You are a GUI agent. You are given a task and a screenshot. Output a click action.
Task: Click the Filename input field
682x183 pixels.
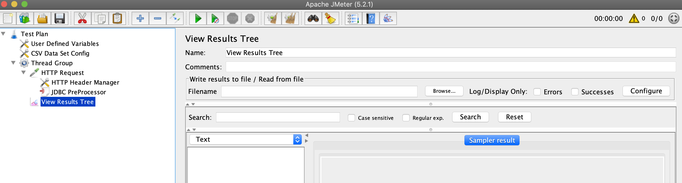(x=319, y=91)
